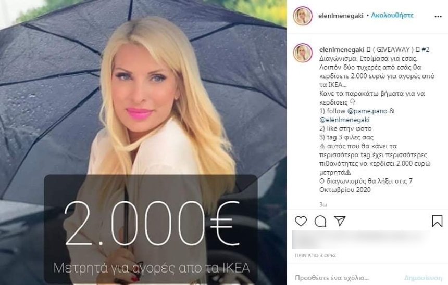Image resolution: width=448 pixels, height=285 pixels.
Task: Share the post with paper plane icon
Action: [x=340, y=221]
